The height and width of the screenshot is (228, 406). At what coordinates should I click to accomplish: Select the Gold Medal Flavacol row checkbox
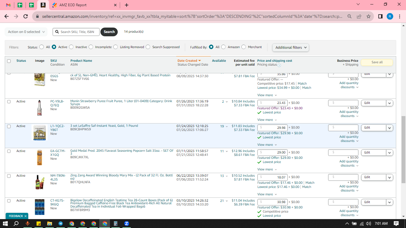click(x=9, y=151)
